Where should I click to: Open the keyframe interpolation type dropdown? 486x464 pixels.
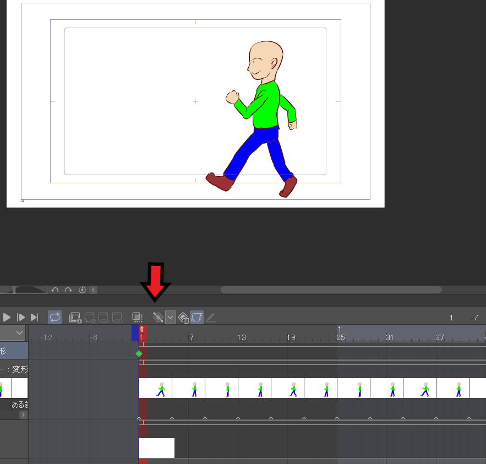171,317
